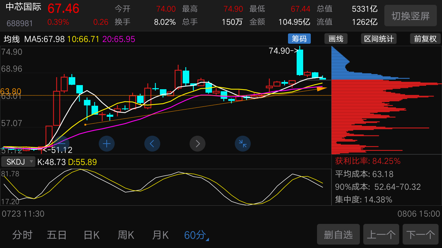Image resolution: width=442 pixels, height=248 pixels.
Task: Expand the 60分 period dropdown arrow
Action: pos(207,238)
